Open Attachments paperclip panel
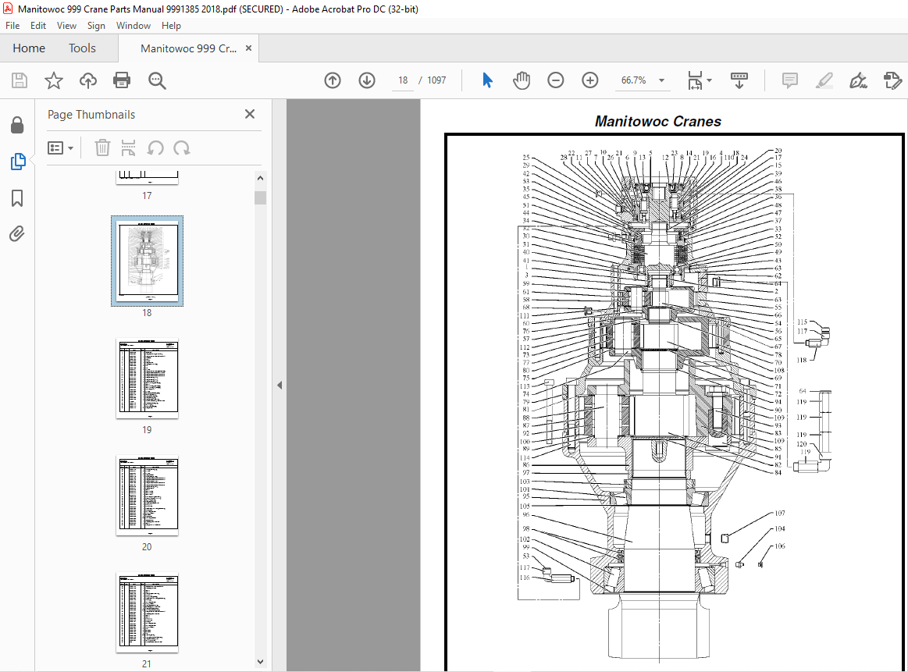Image resolution: width=908 pixels, height=672 pixels. coord(17,234)
